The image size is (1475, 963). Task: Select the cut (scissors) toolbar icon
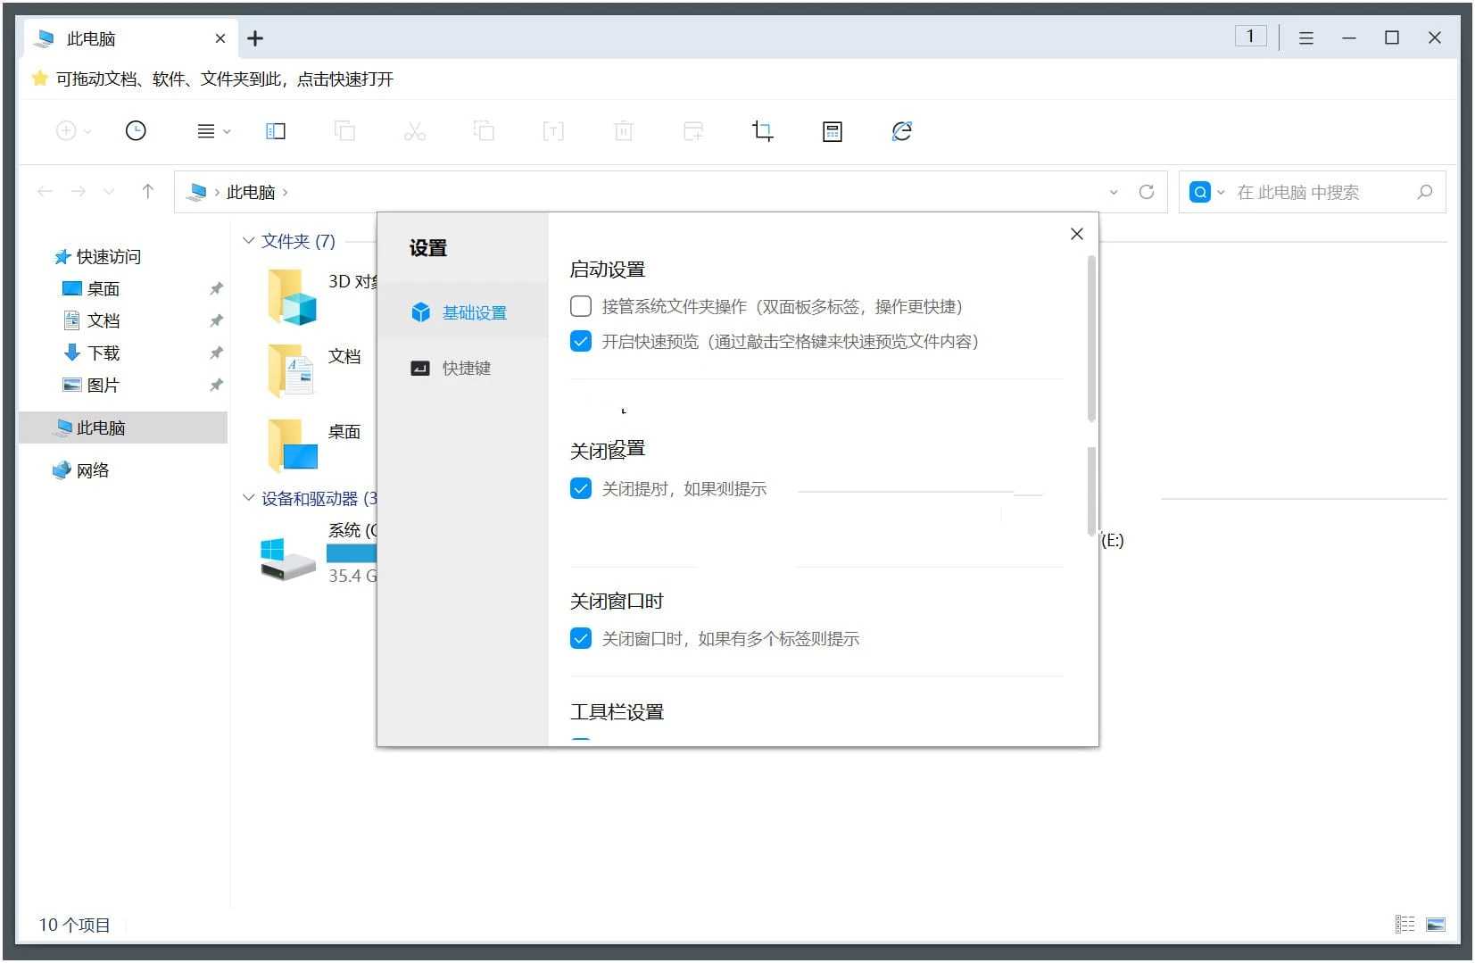click(414, 130)
